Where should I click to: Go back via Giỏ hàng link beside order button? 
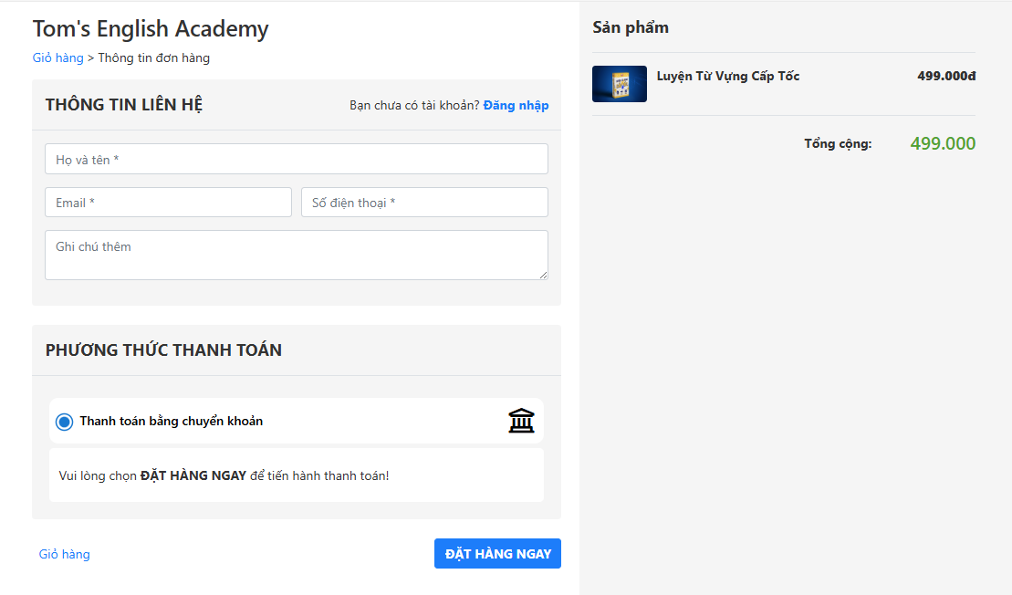(x=64, y=554)
